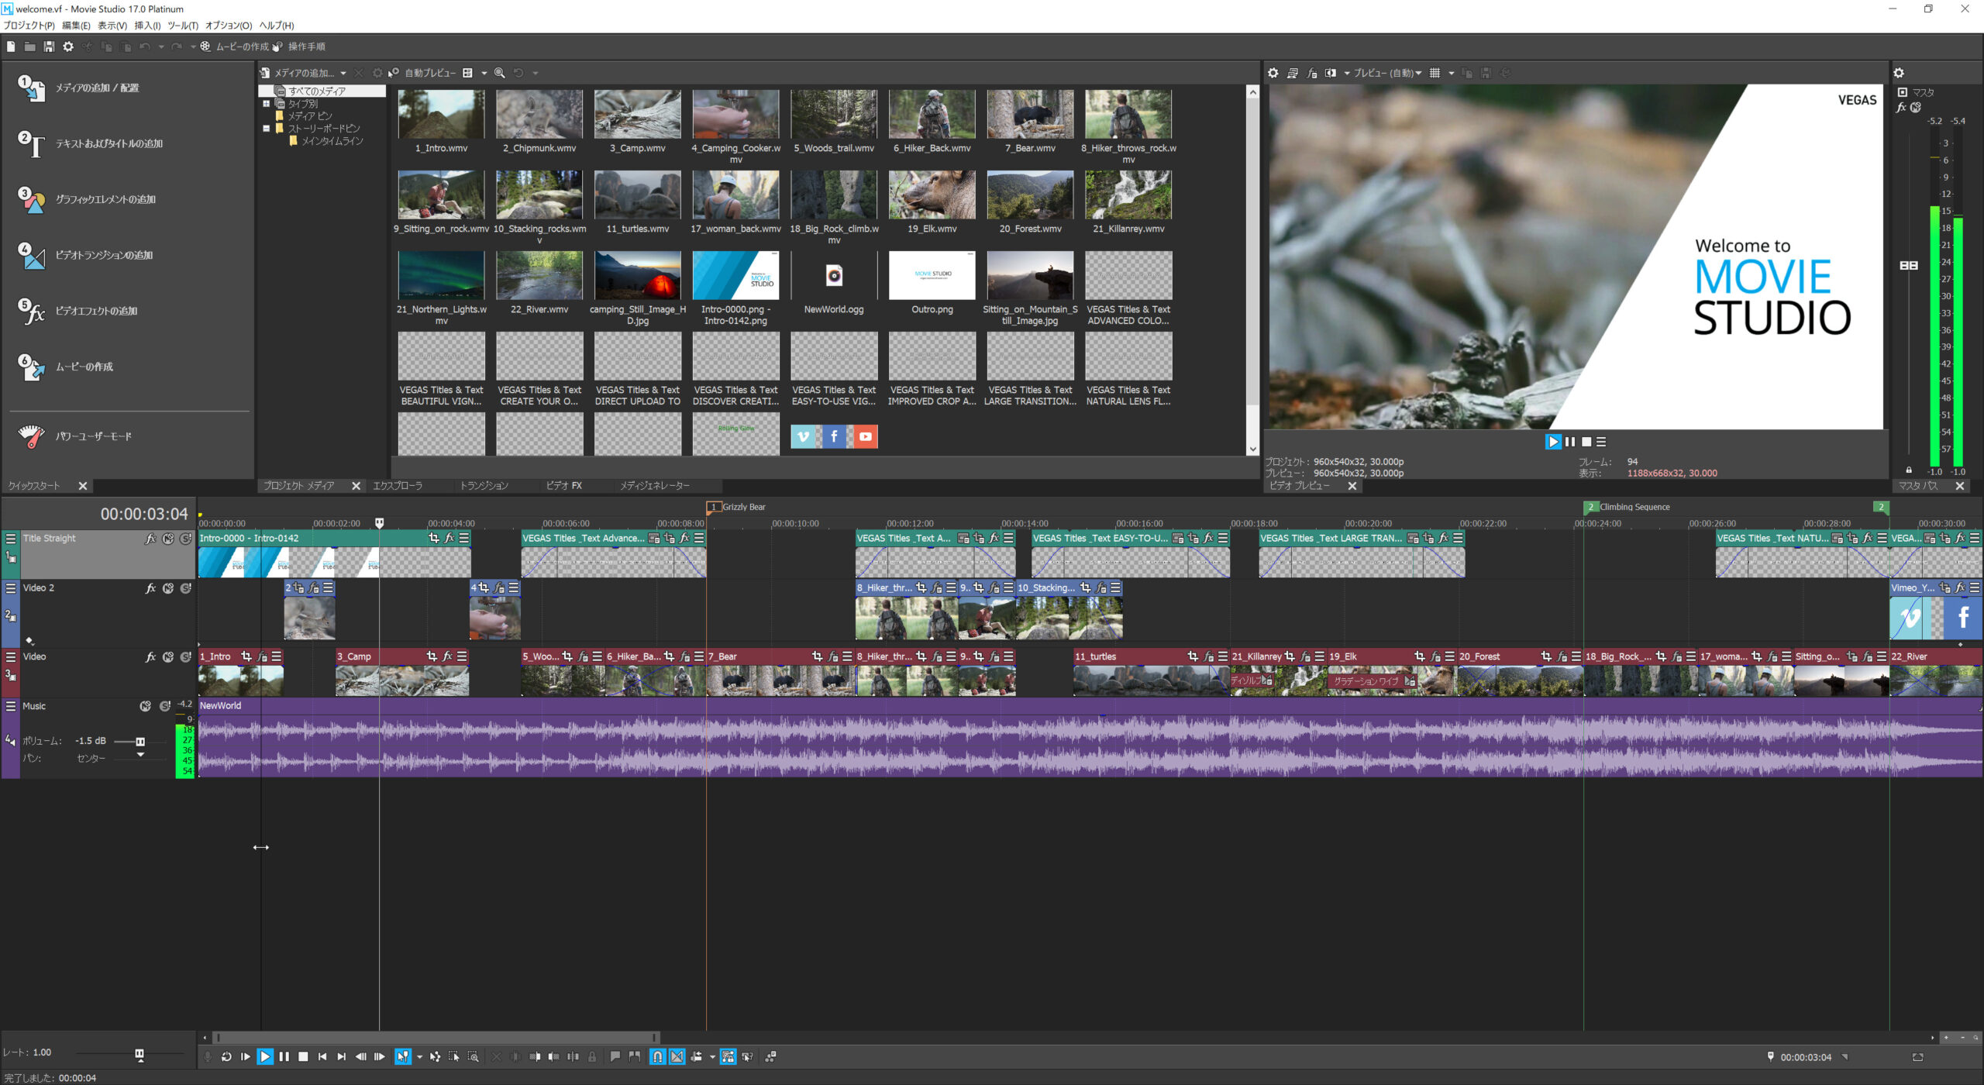1984x1085 pixels.
Task: Open メディアの追加 dropdown arrow
Action: pyautogui.click(x=343, y=73)
